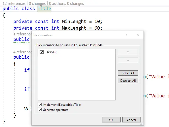Image resolution: width=169 pixels, height=127 pixels.
Task: Confirm with the OK button
Action: coord(111,120)
